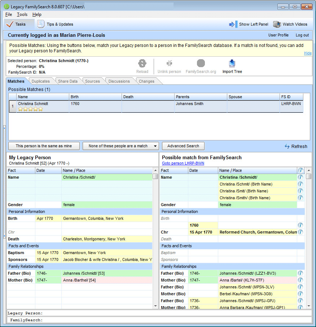The height and width of the screenshot is (327, 316).
Task: Select Legacy mother Anna /Barthel/ [54]
Action: click(x=107, y=280)
